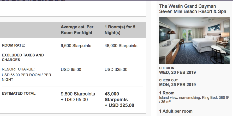Click the ESTIMATED TOTAL label
Screen dimensions: 233x116
pyautogui.click(x=19, y=93)
